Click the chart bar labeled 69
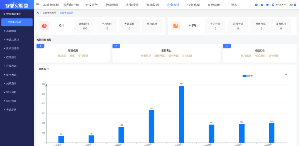Image resolution: width=299 pixels, height=146 pixels. tap(61, 139)
